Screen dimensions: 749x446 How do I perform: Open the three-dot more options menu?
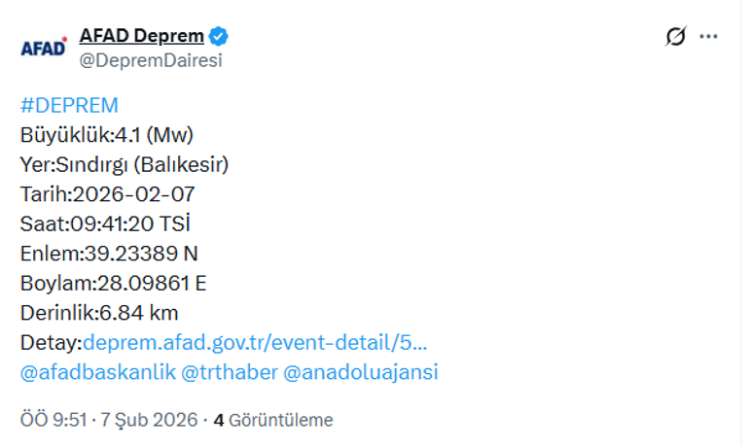[708, 37]
